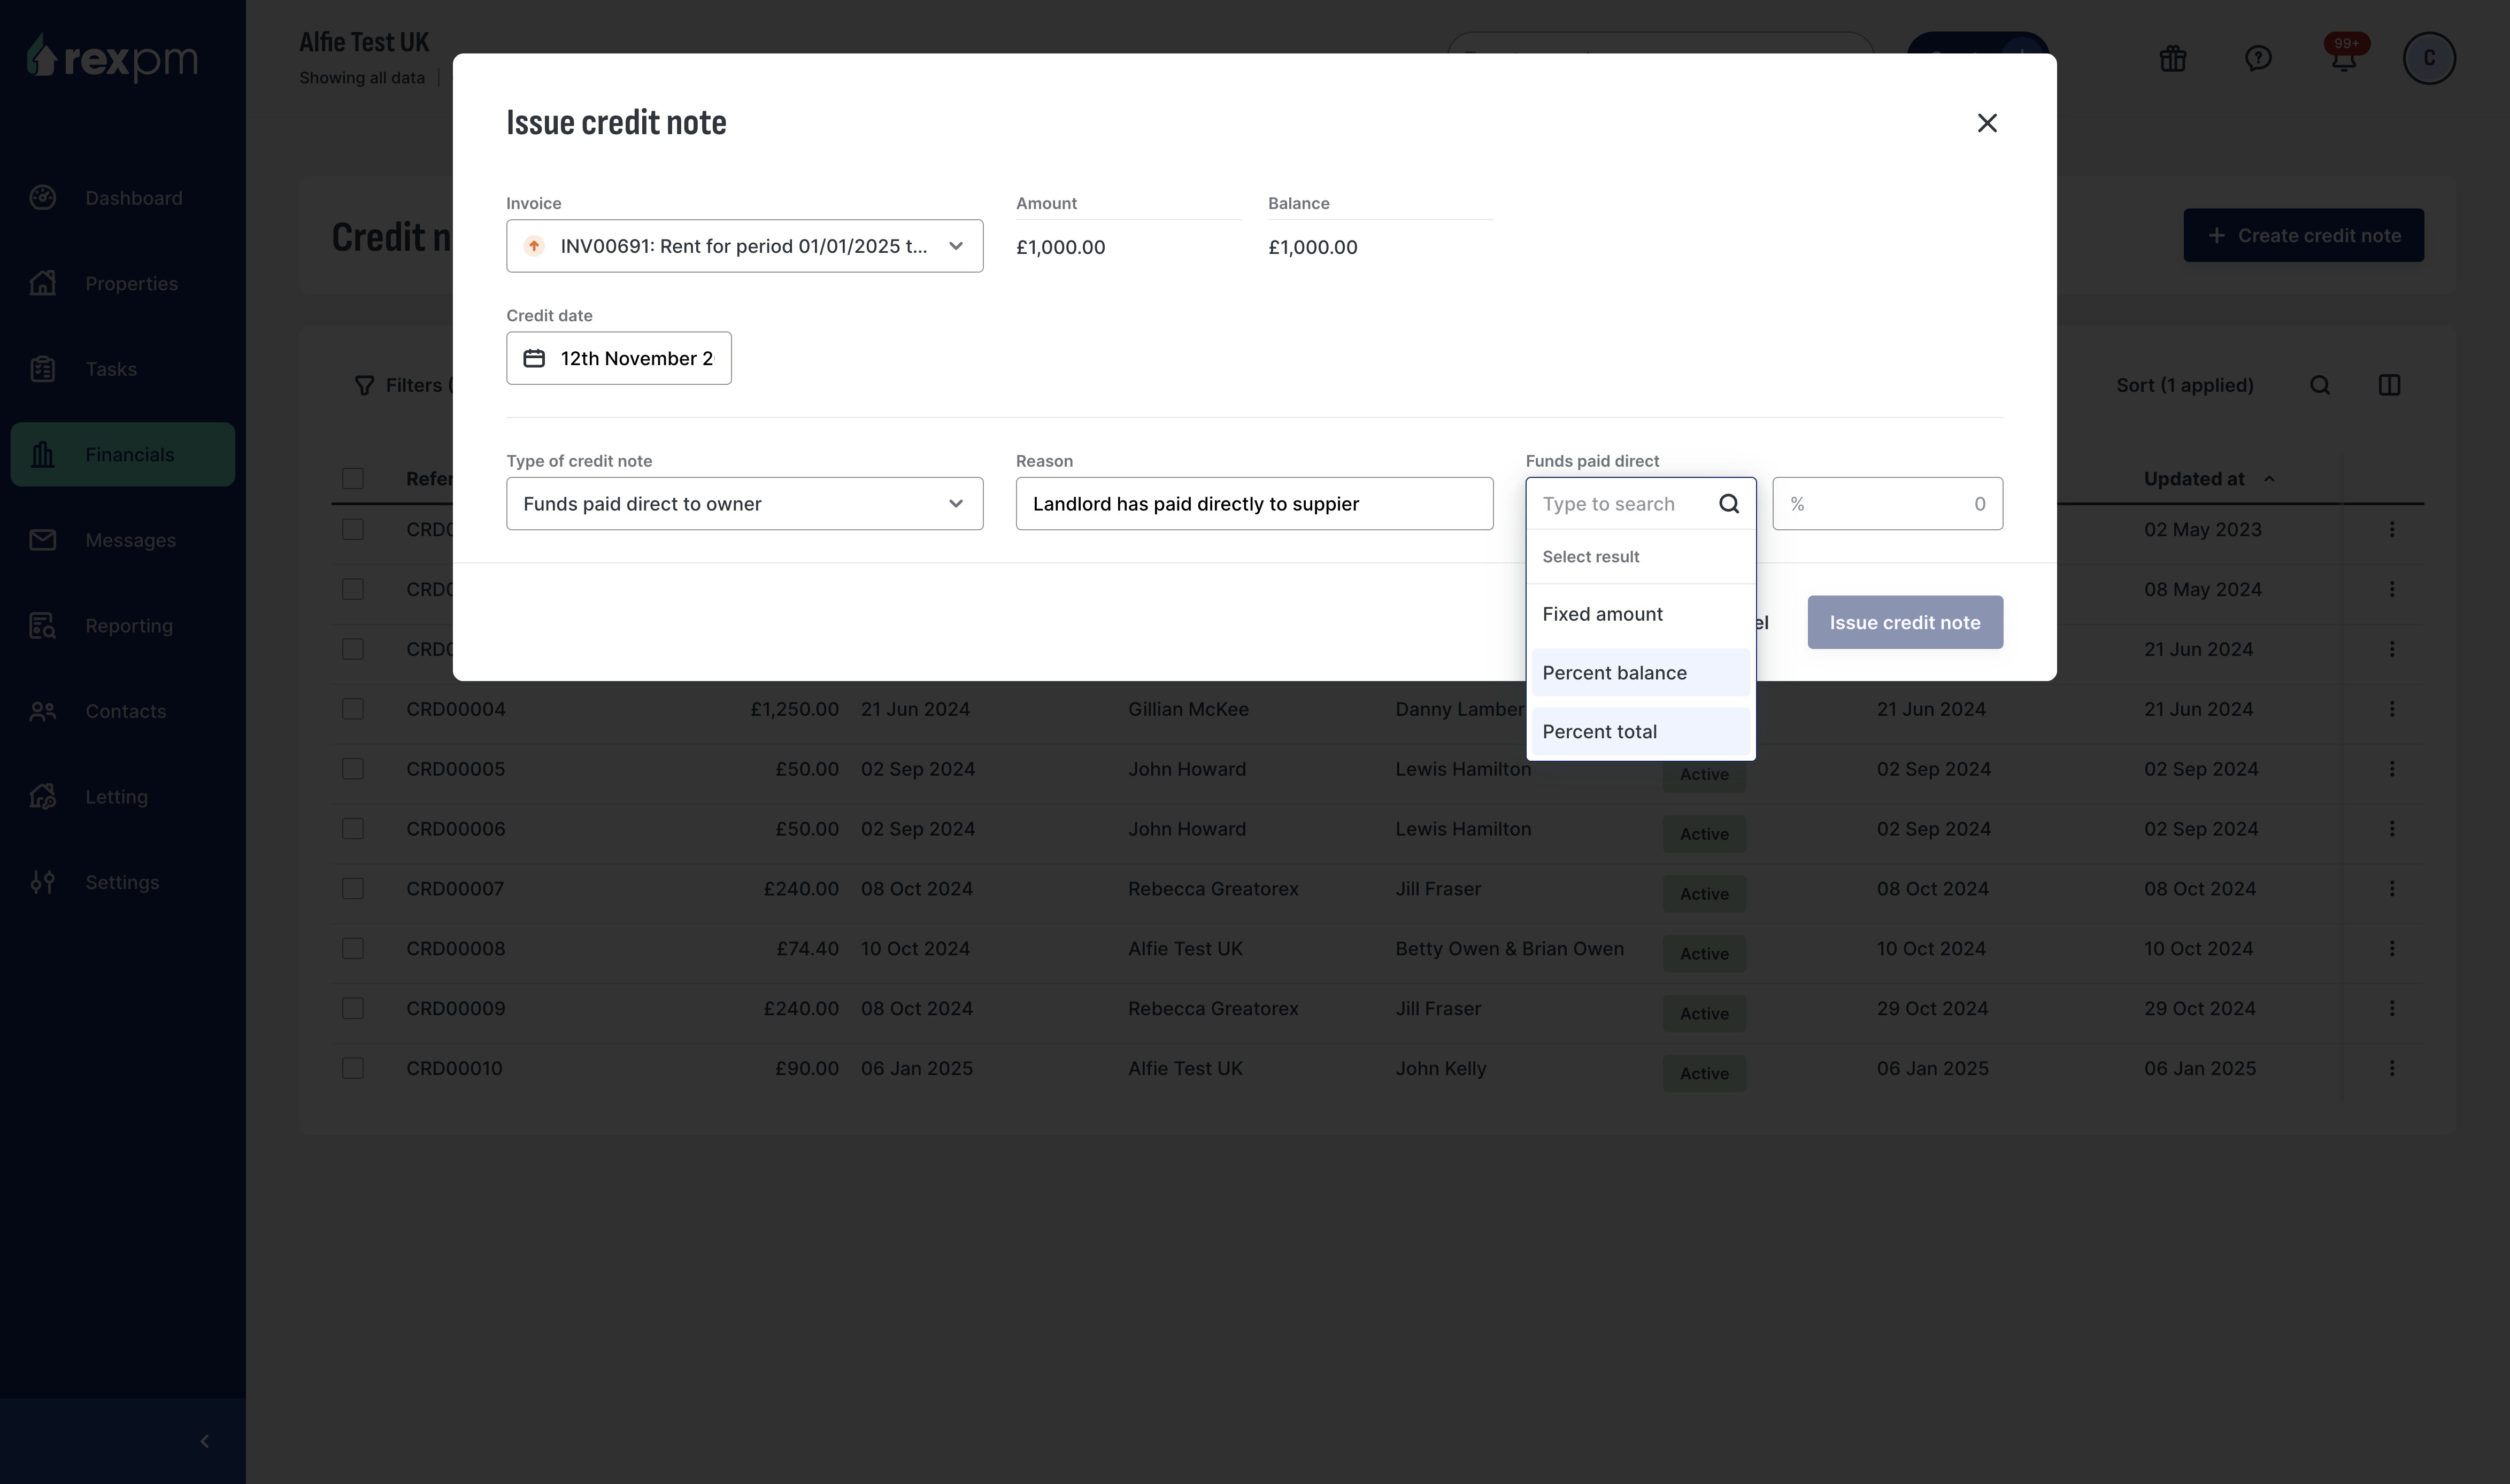Collapse the sidebar with the arrow
Screen dimensions: 2510x1484
[205, 1441]
